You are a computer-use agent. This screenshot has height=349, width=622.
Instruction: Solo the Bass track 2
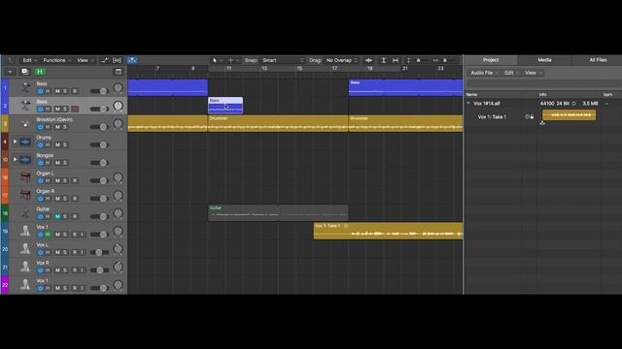[65, 109]
